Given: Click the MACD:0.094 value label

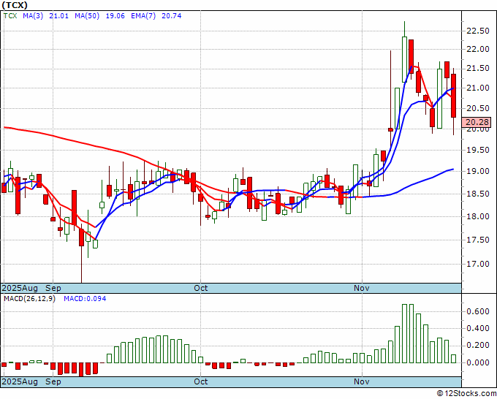Looking at the screenshot, I should pos(85,299).
